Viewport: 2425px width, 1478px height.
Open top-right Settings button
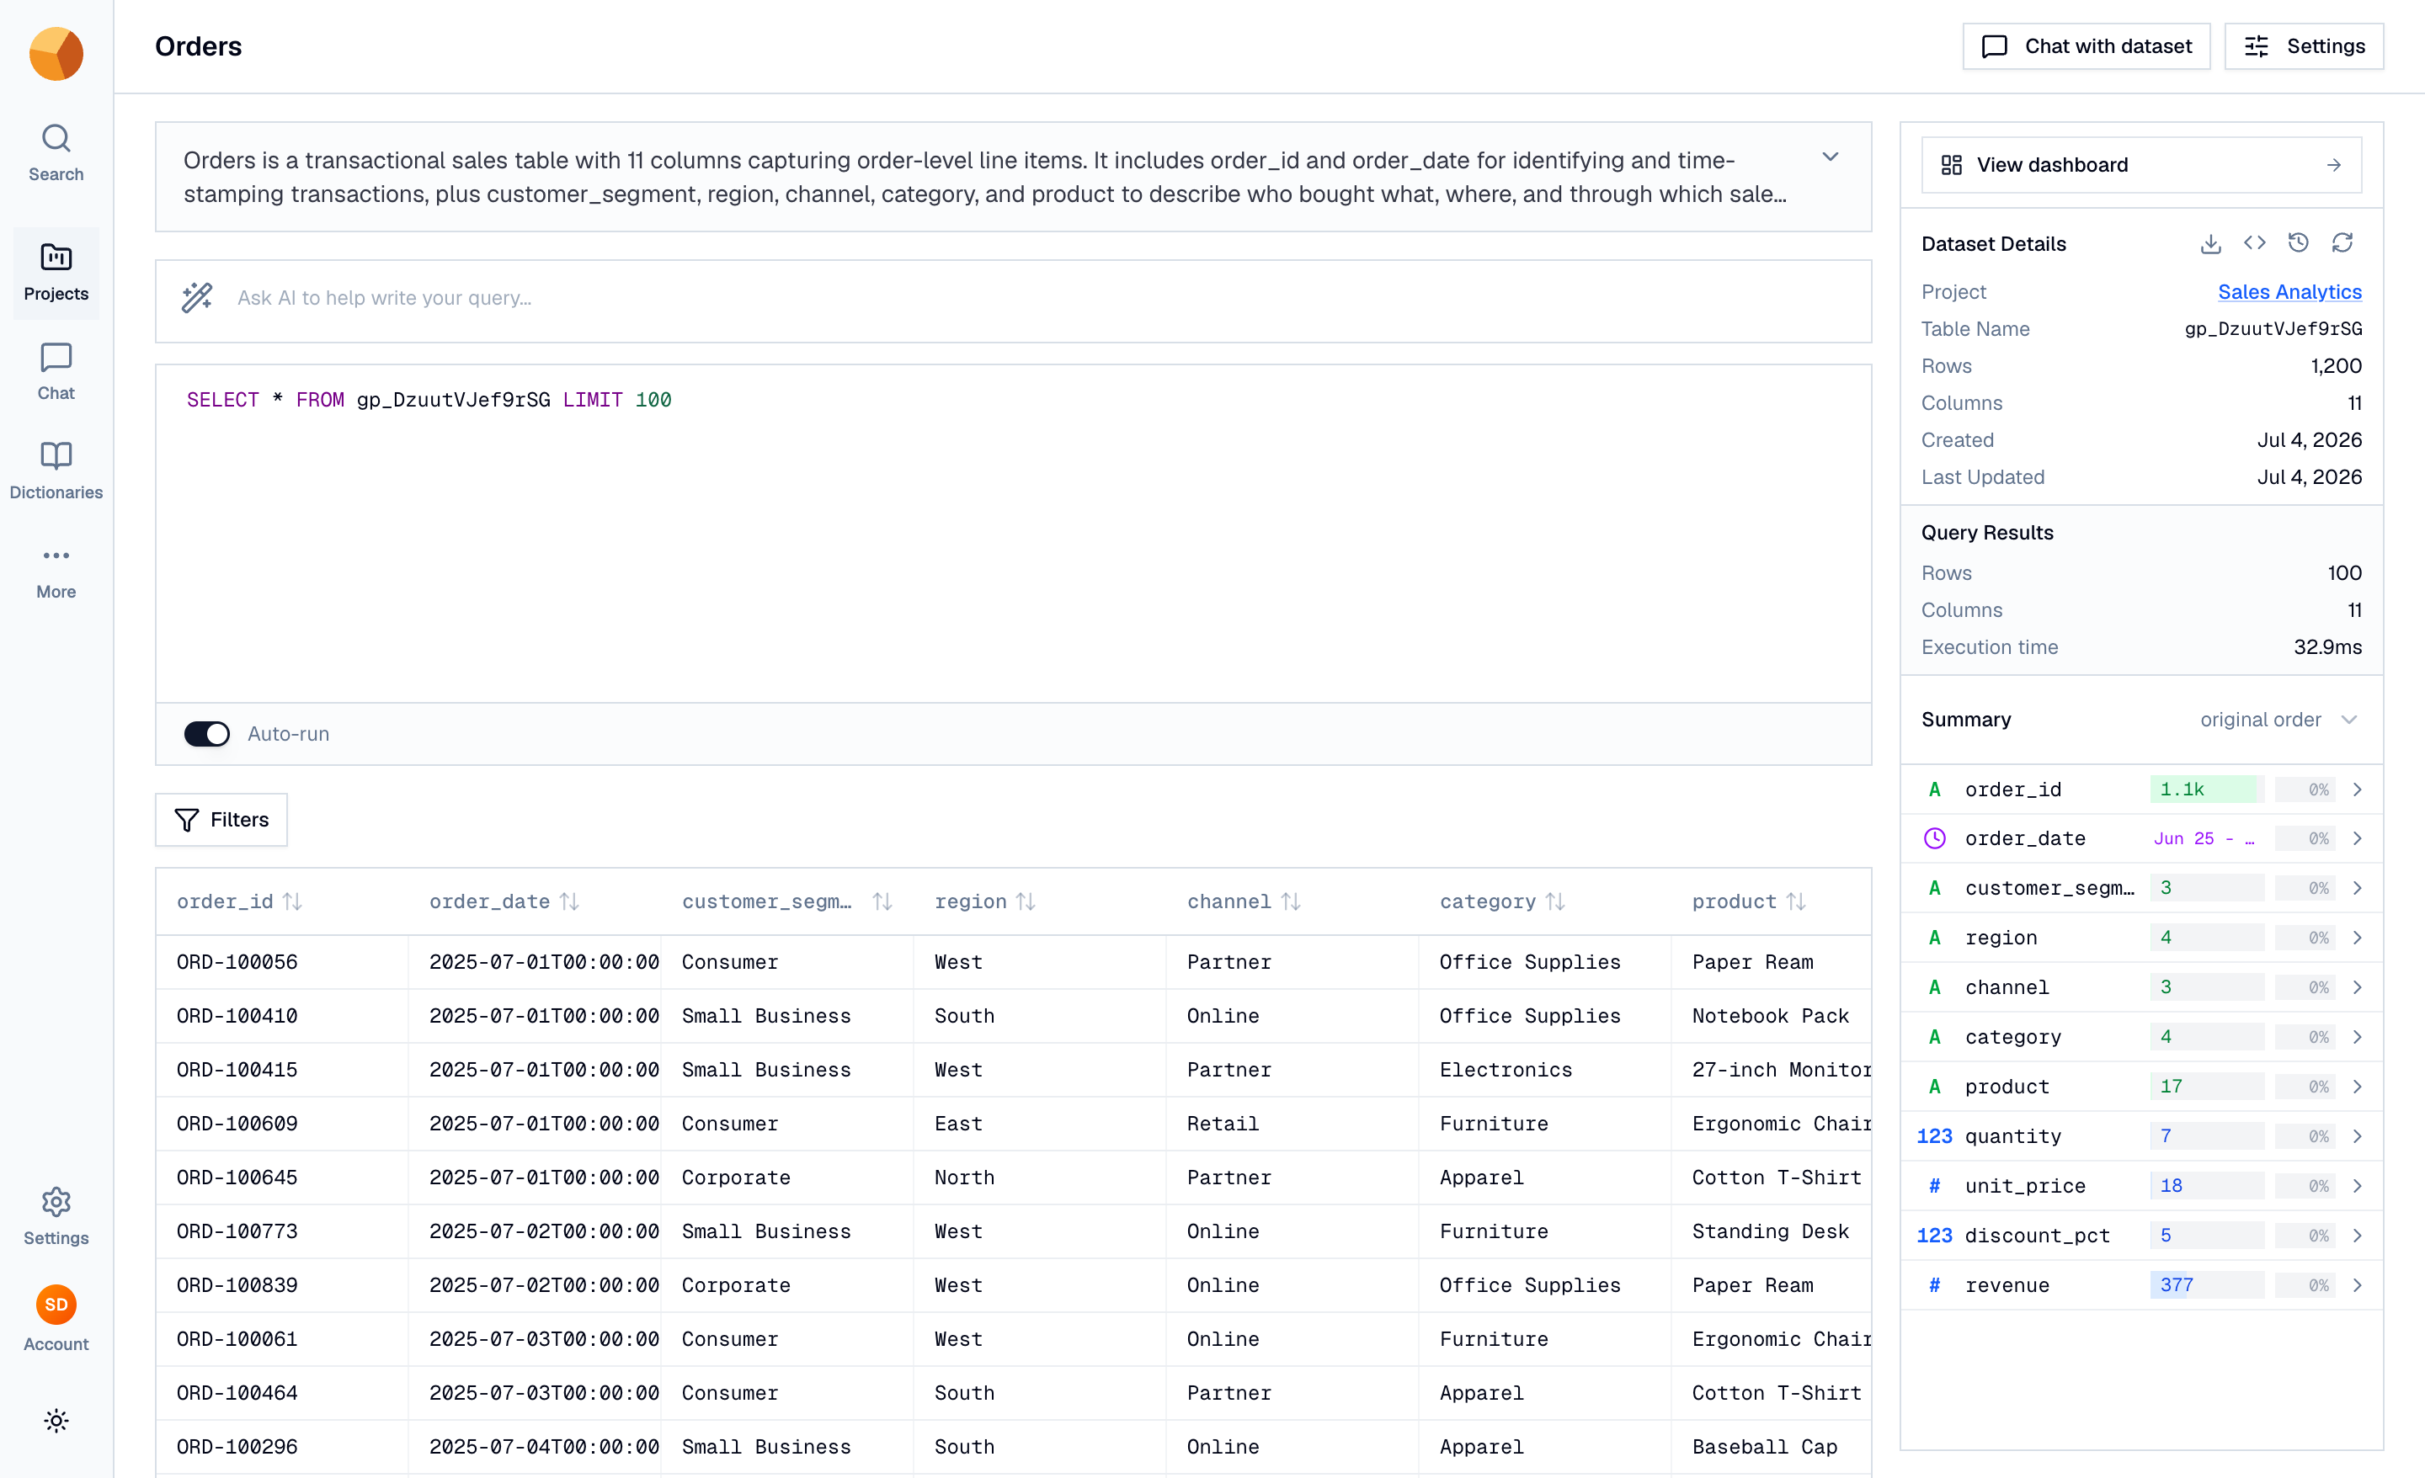pos(2303,46)
